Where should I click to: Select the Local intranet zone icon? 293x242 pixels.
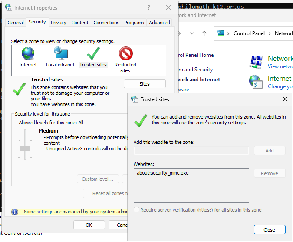(x=60, y=54)
